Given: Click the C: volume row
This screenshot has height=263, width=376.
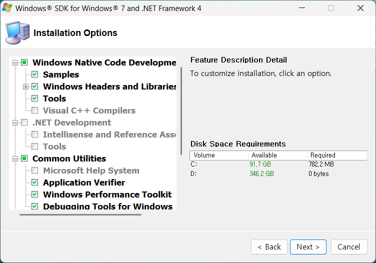Looking at the screenshot, I should click(278, 164).
